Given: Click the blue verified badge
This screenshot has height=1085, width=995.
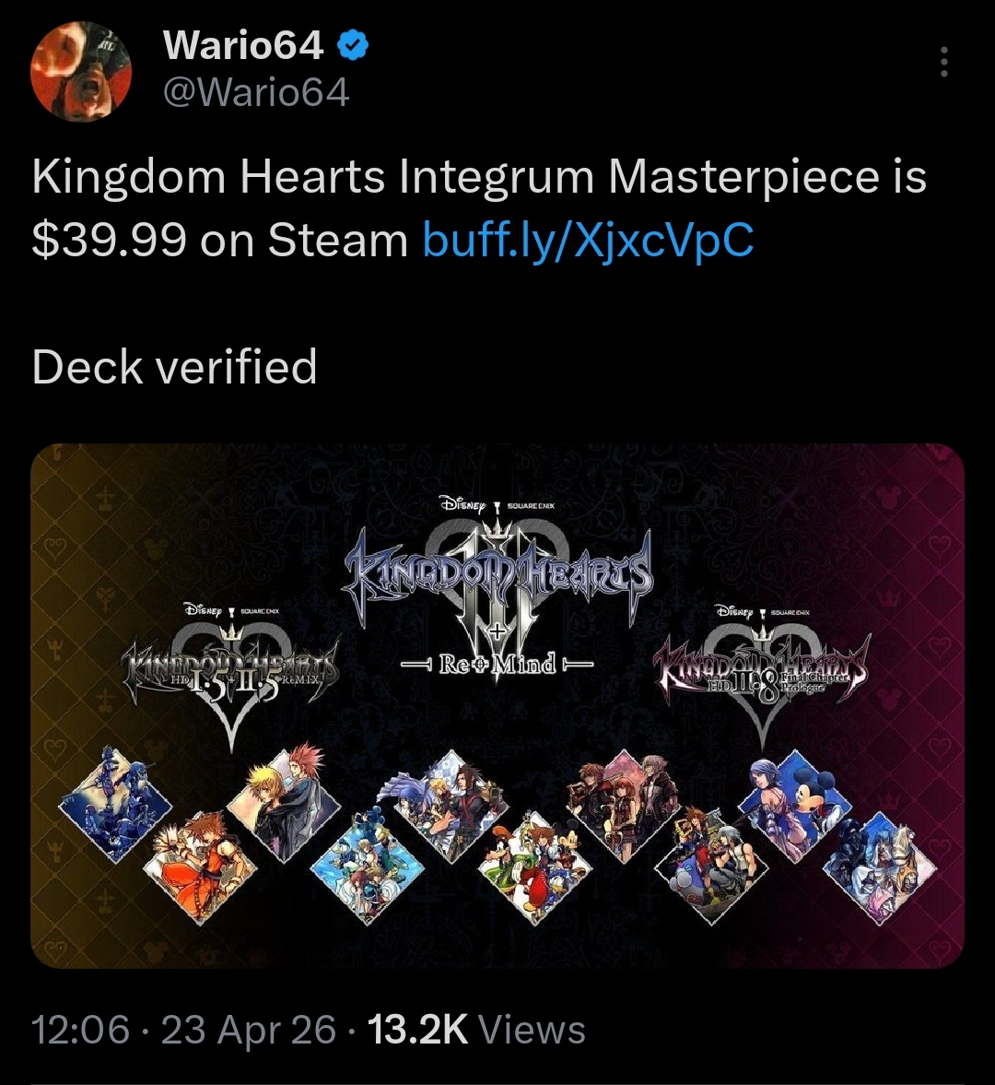Looking at the screenshot, I should (x=353, y=46).
